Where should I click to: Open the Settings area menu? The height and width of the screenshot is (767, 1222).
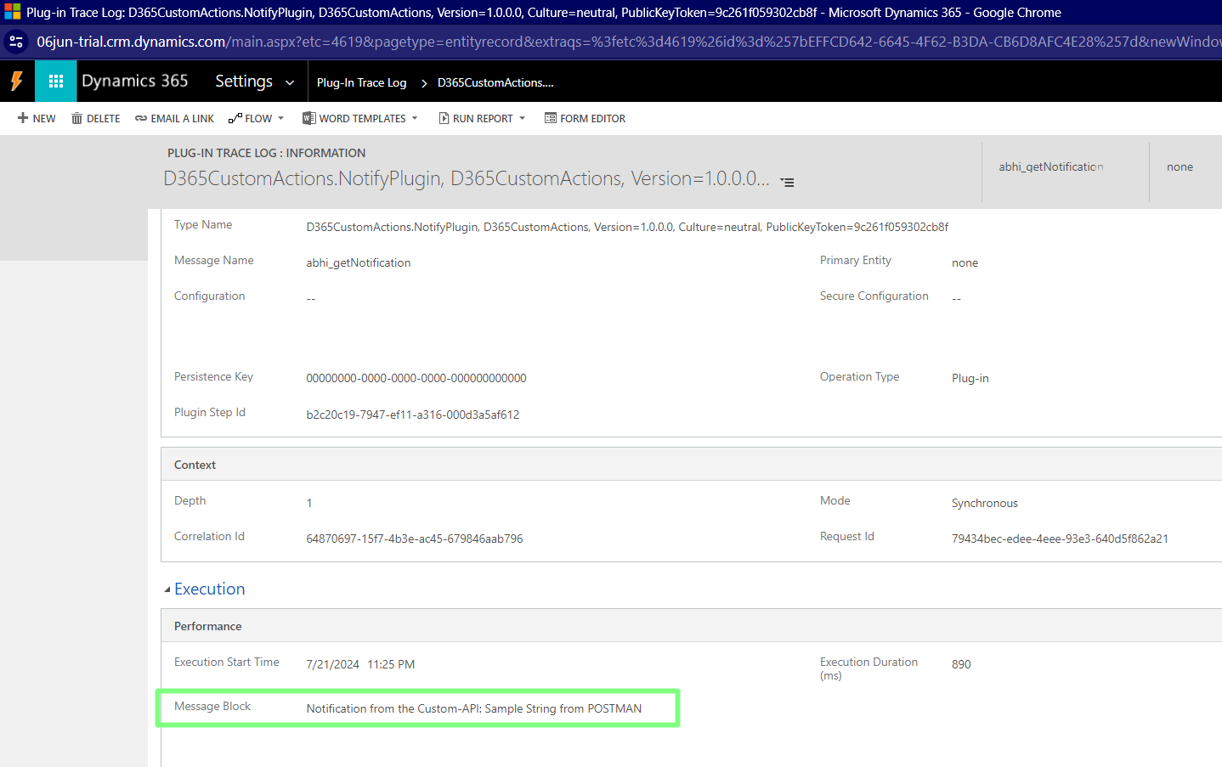[x=244, y=81]
